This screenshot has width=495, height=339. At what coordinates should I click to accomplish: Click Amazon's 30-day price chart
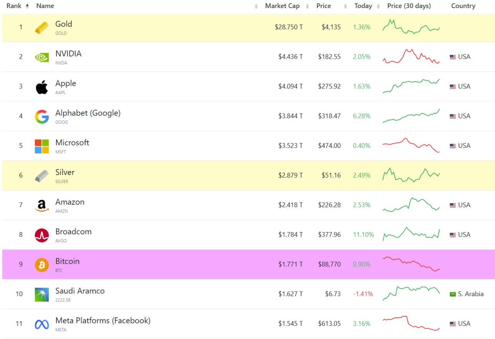point(411,205)
